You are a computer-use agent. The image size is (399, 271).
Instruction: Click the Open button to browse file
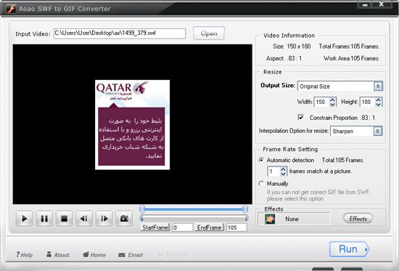point(209,33)
